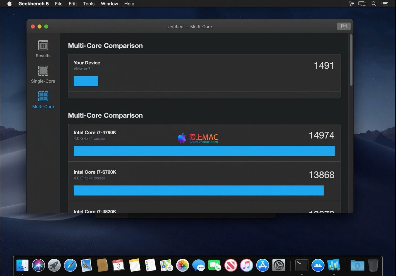Click the Intel Core i7-4790K score bar

[204, 151]
